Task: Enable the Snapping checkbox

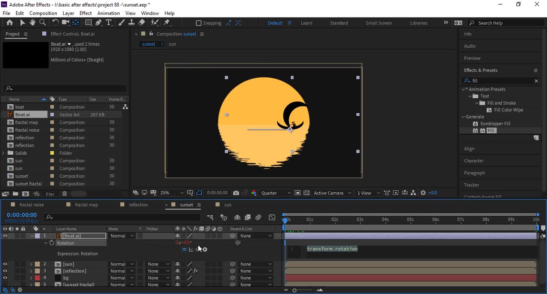Action: tap(199, 23)
